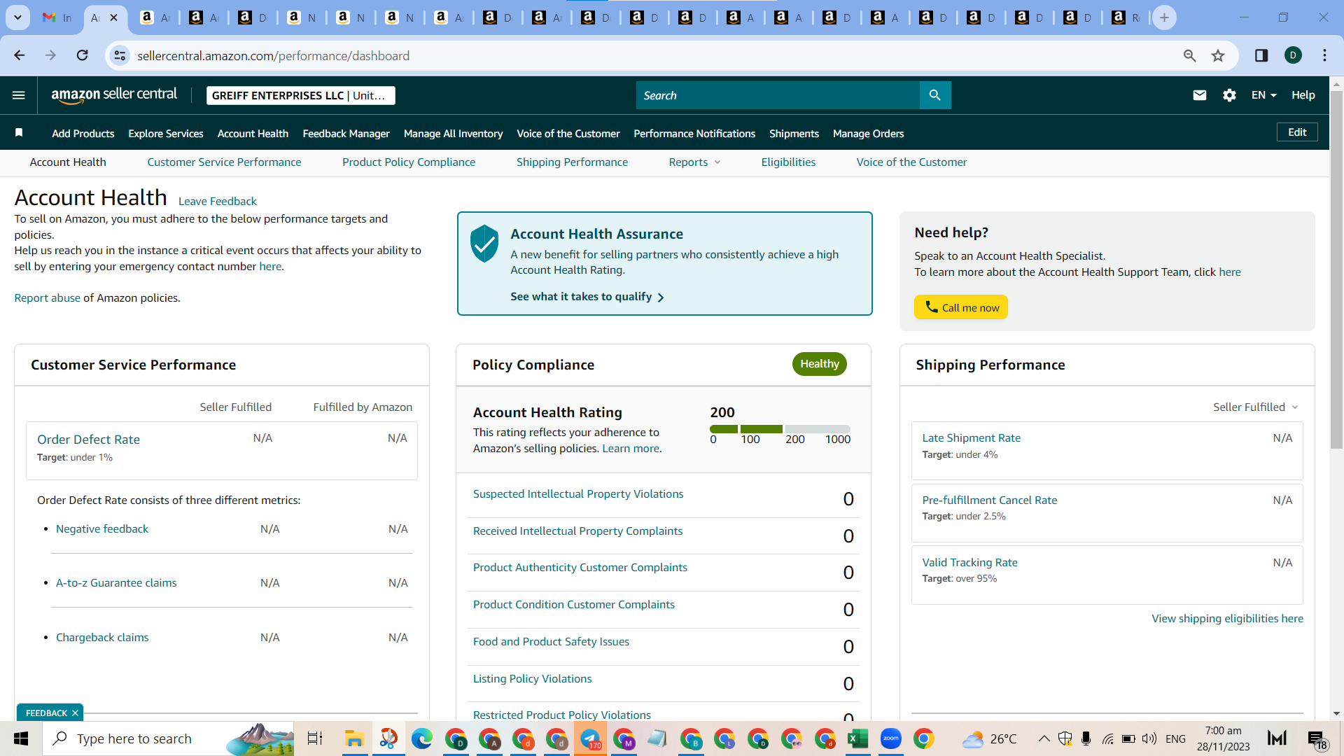The width and height of the screenshot is (1344, 756).
Task: Switch to Customer Service Performance tab
Action: coord(224,162)
